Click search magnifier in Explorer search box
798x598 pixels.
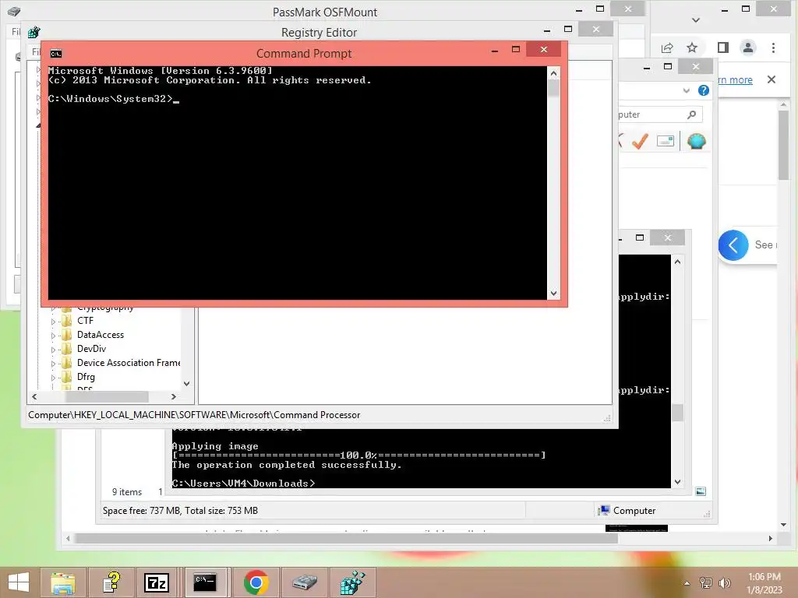click(x=692, y=114)
